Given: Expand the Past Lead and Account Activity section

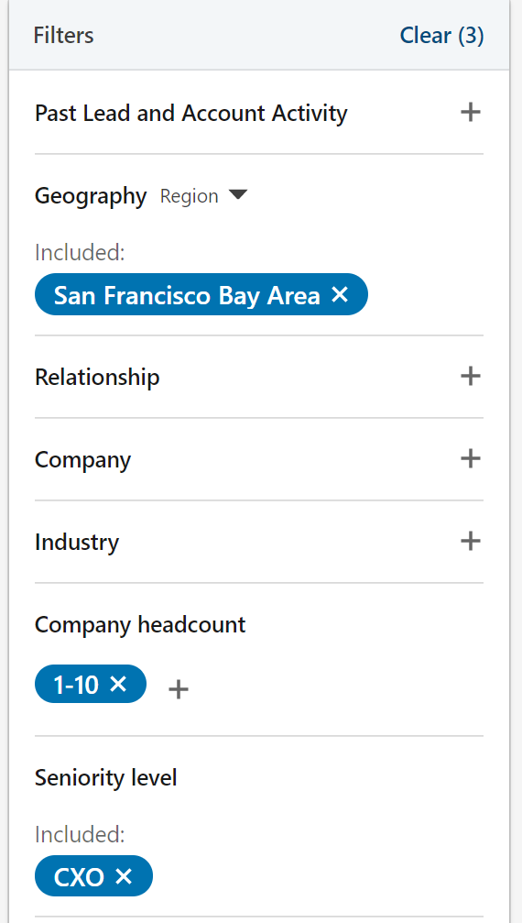Looking at the screenshot, I should click(x=258, y=113).
